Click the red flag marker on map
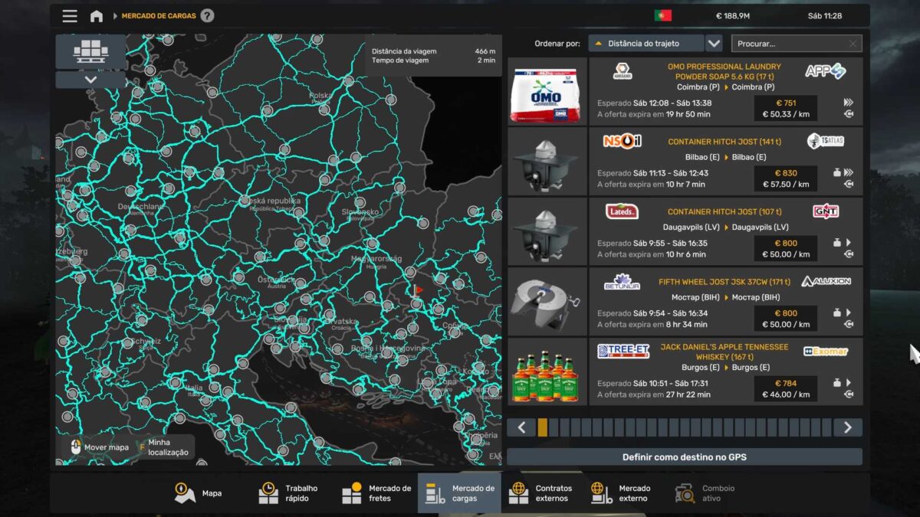The width and height of the screenshot is (920, 517). (x=418, y=290)
